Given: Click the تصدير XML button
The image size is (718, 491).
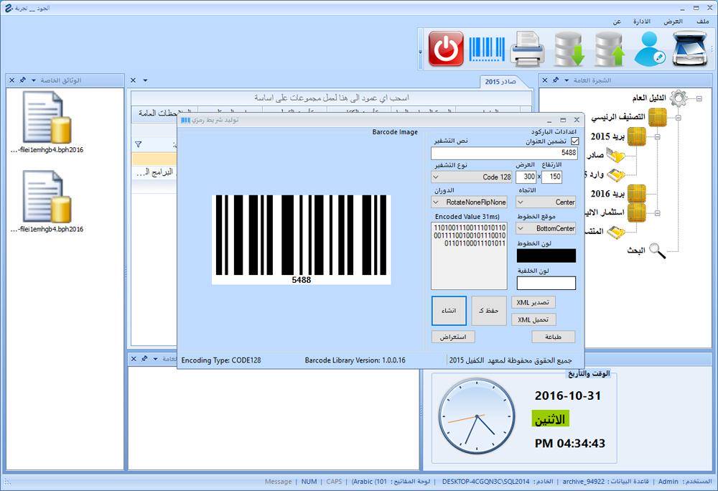Looking at the screenshot, I should [x=533, y=302].
